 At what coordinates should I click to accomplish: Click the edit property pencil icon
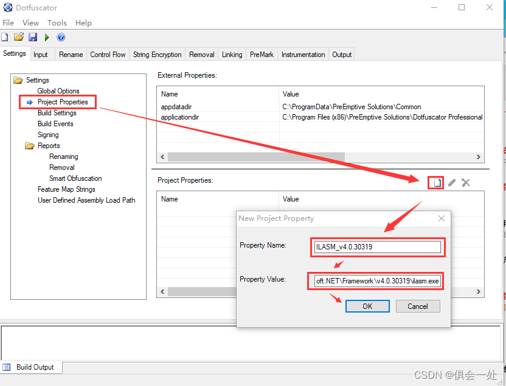pyautogui.click(x=452, y=183)
